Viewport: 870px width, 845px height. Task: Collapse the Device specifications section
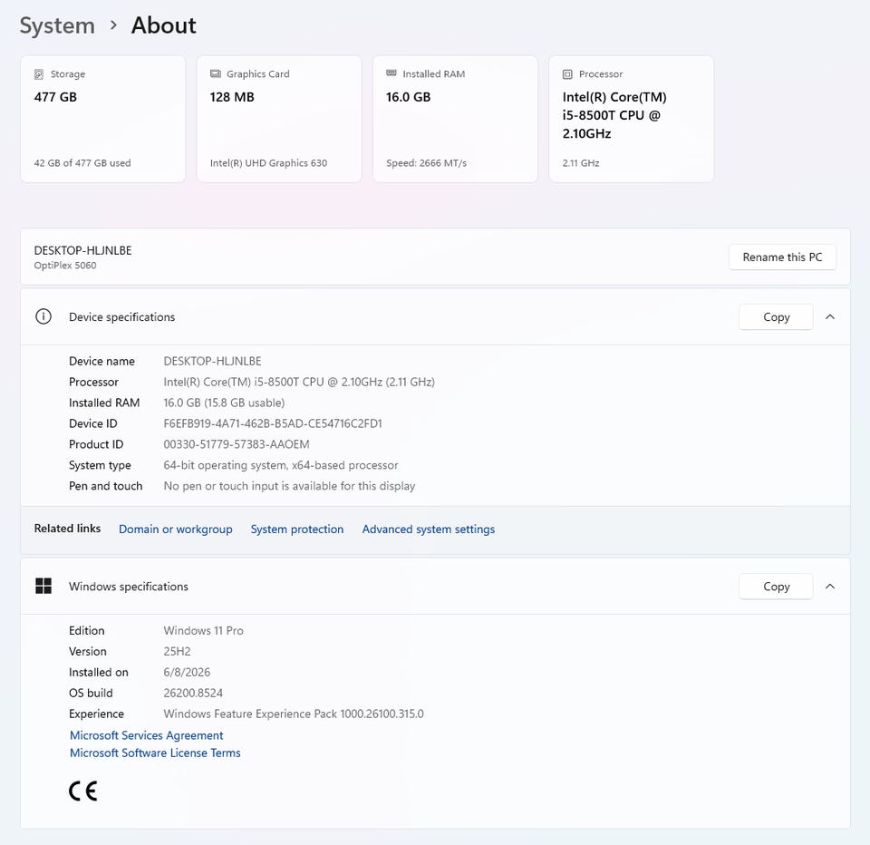coord(830,316)
